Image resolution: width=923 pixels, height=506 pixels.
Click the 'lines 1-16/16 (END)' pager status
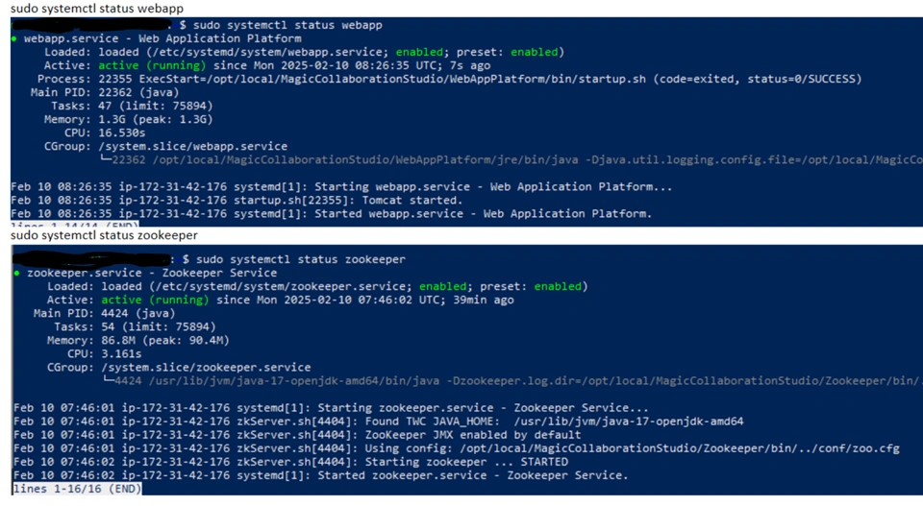point(78,489)
